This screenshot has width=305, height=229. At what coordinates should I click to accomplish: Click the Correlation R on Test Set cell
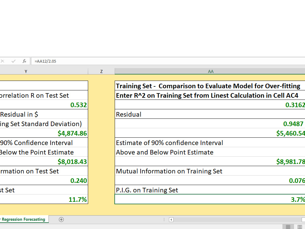44,95
